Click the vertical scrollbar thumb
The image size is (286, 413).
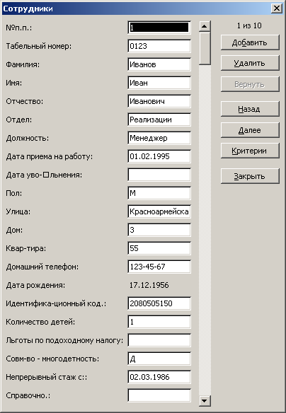[x=205, y=48]
